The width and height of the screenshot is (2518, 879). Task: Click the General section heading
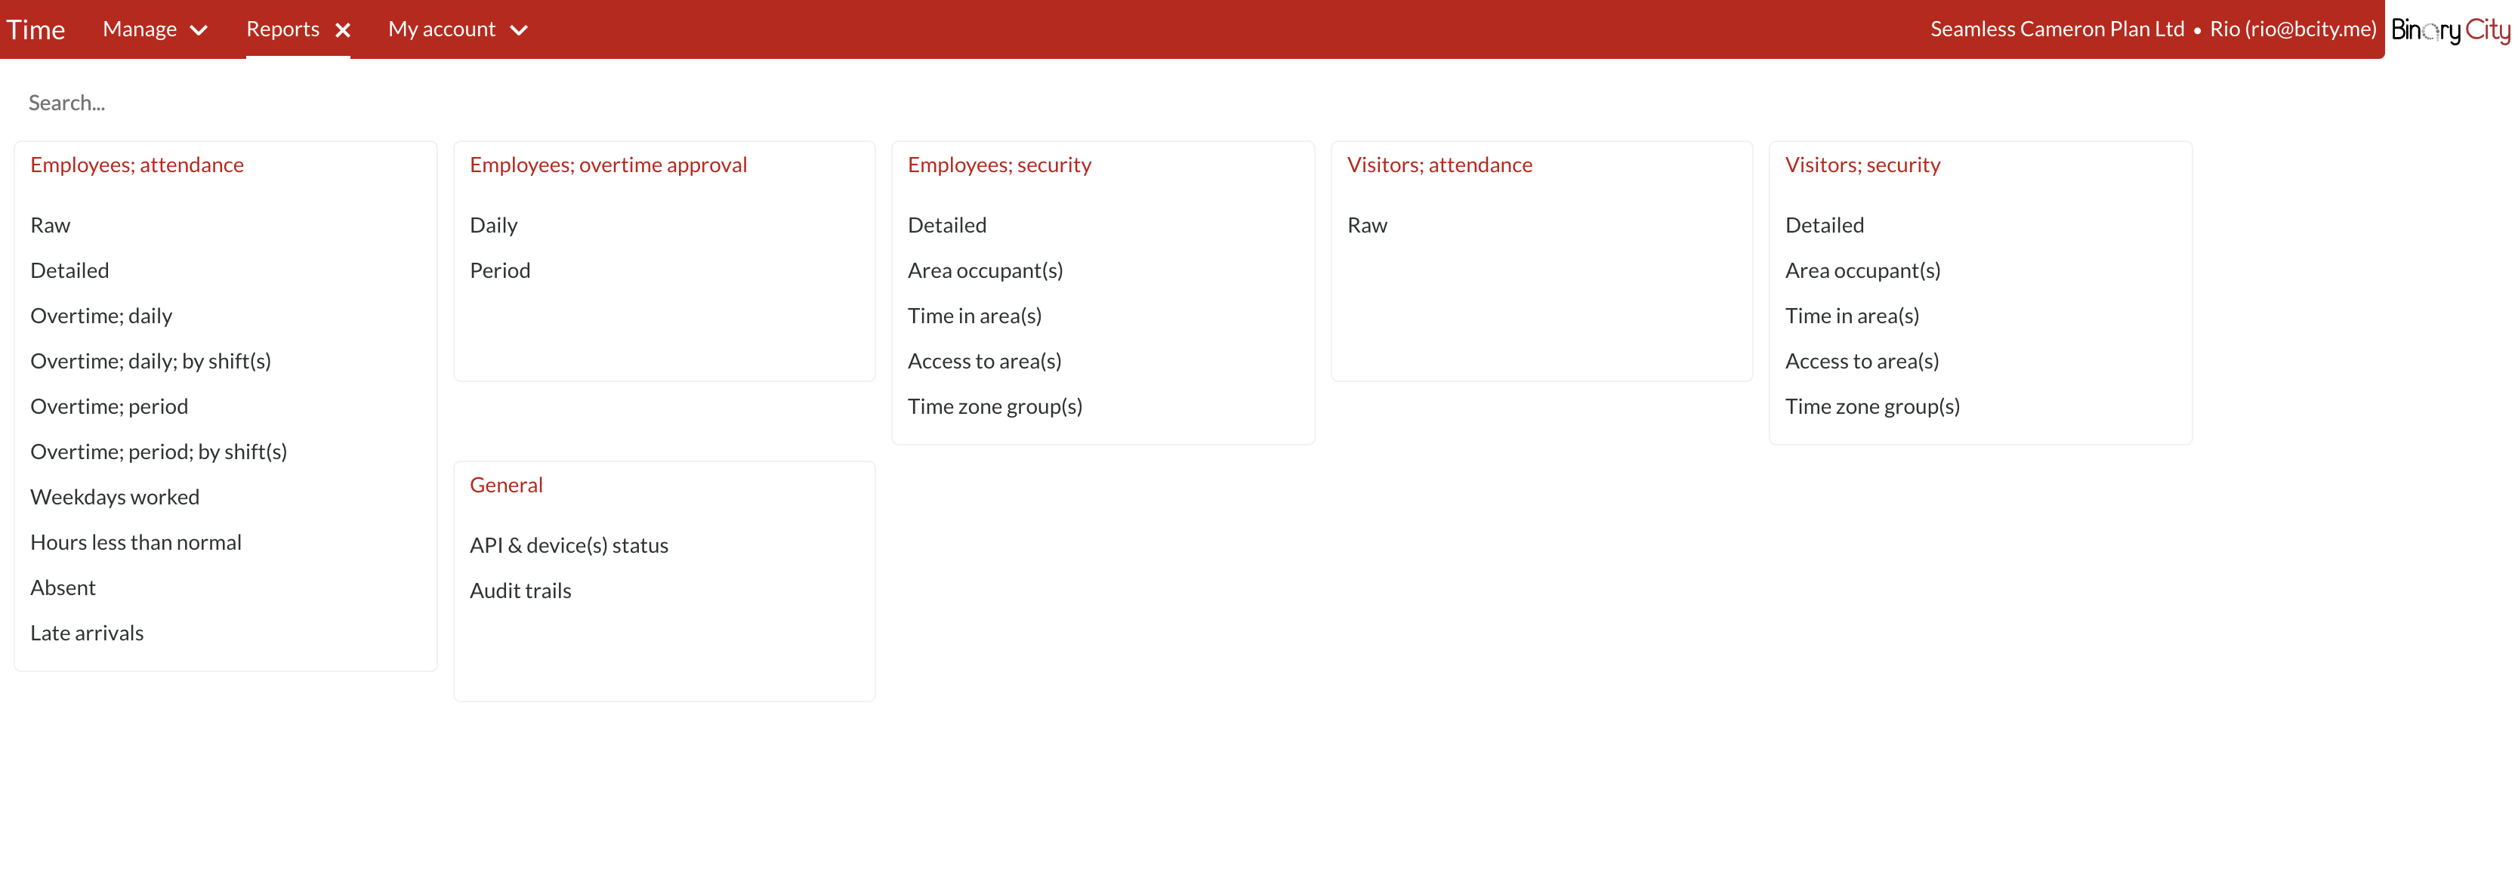(x=505, y=485)
